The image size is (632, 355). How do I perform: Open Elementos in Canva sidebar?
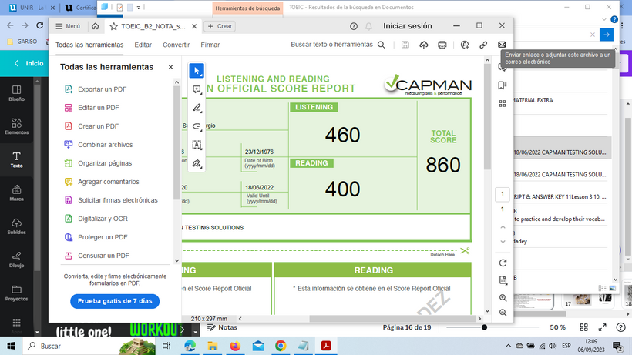point(16,126)
